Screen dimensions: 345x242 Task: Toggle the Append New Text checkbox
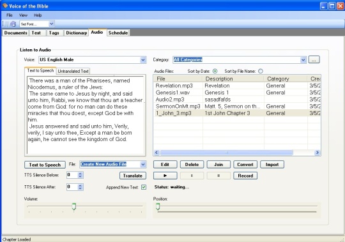tap(144, 187)
